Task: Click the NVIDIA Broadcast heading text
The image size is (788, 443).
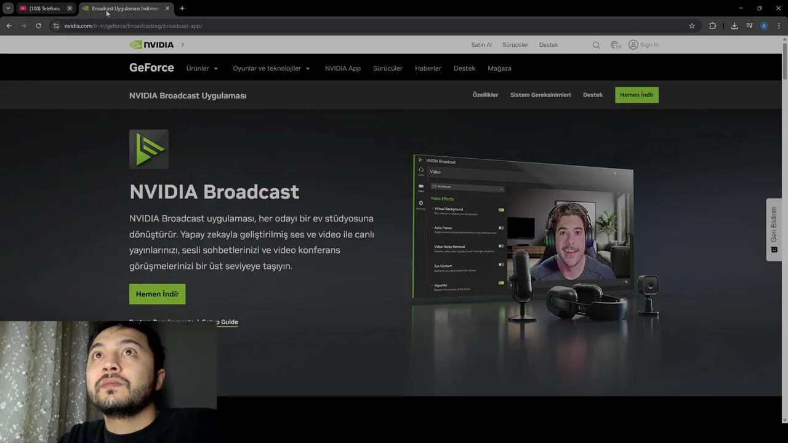Action: pos(214,192)
